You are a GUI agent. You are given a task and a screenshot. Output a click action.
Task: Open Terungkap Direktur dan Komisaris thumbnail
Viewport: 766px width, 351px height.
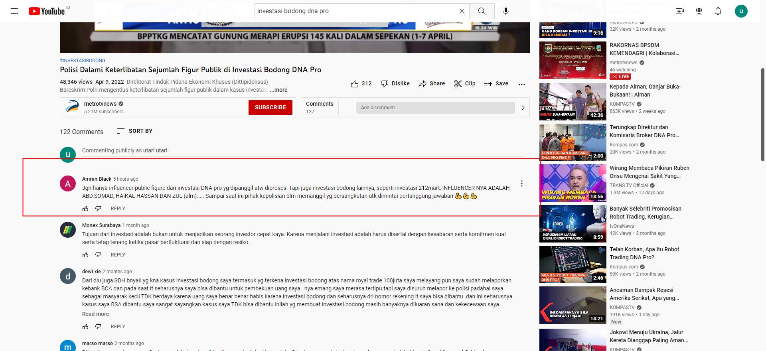pos(573,142)
